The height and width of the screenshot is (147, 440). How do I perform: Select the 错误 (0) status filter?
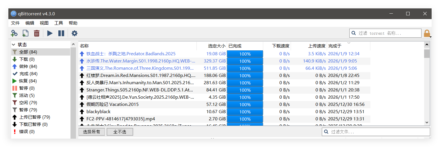(41, 132)
